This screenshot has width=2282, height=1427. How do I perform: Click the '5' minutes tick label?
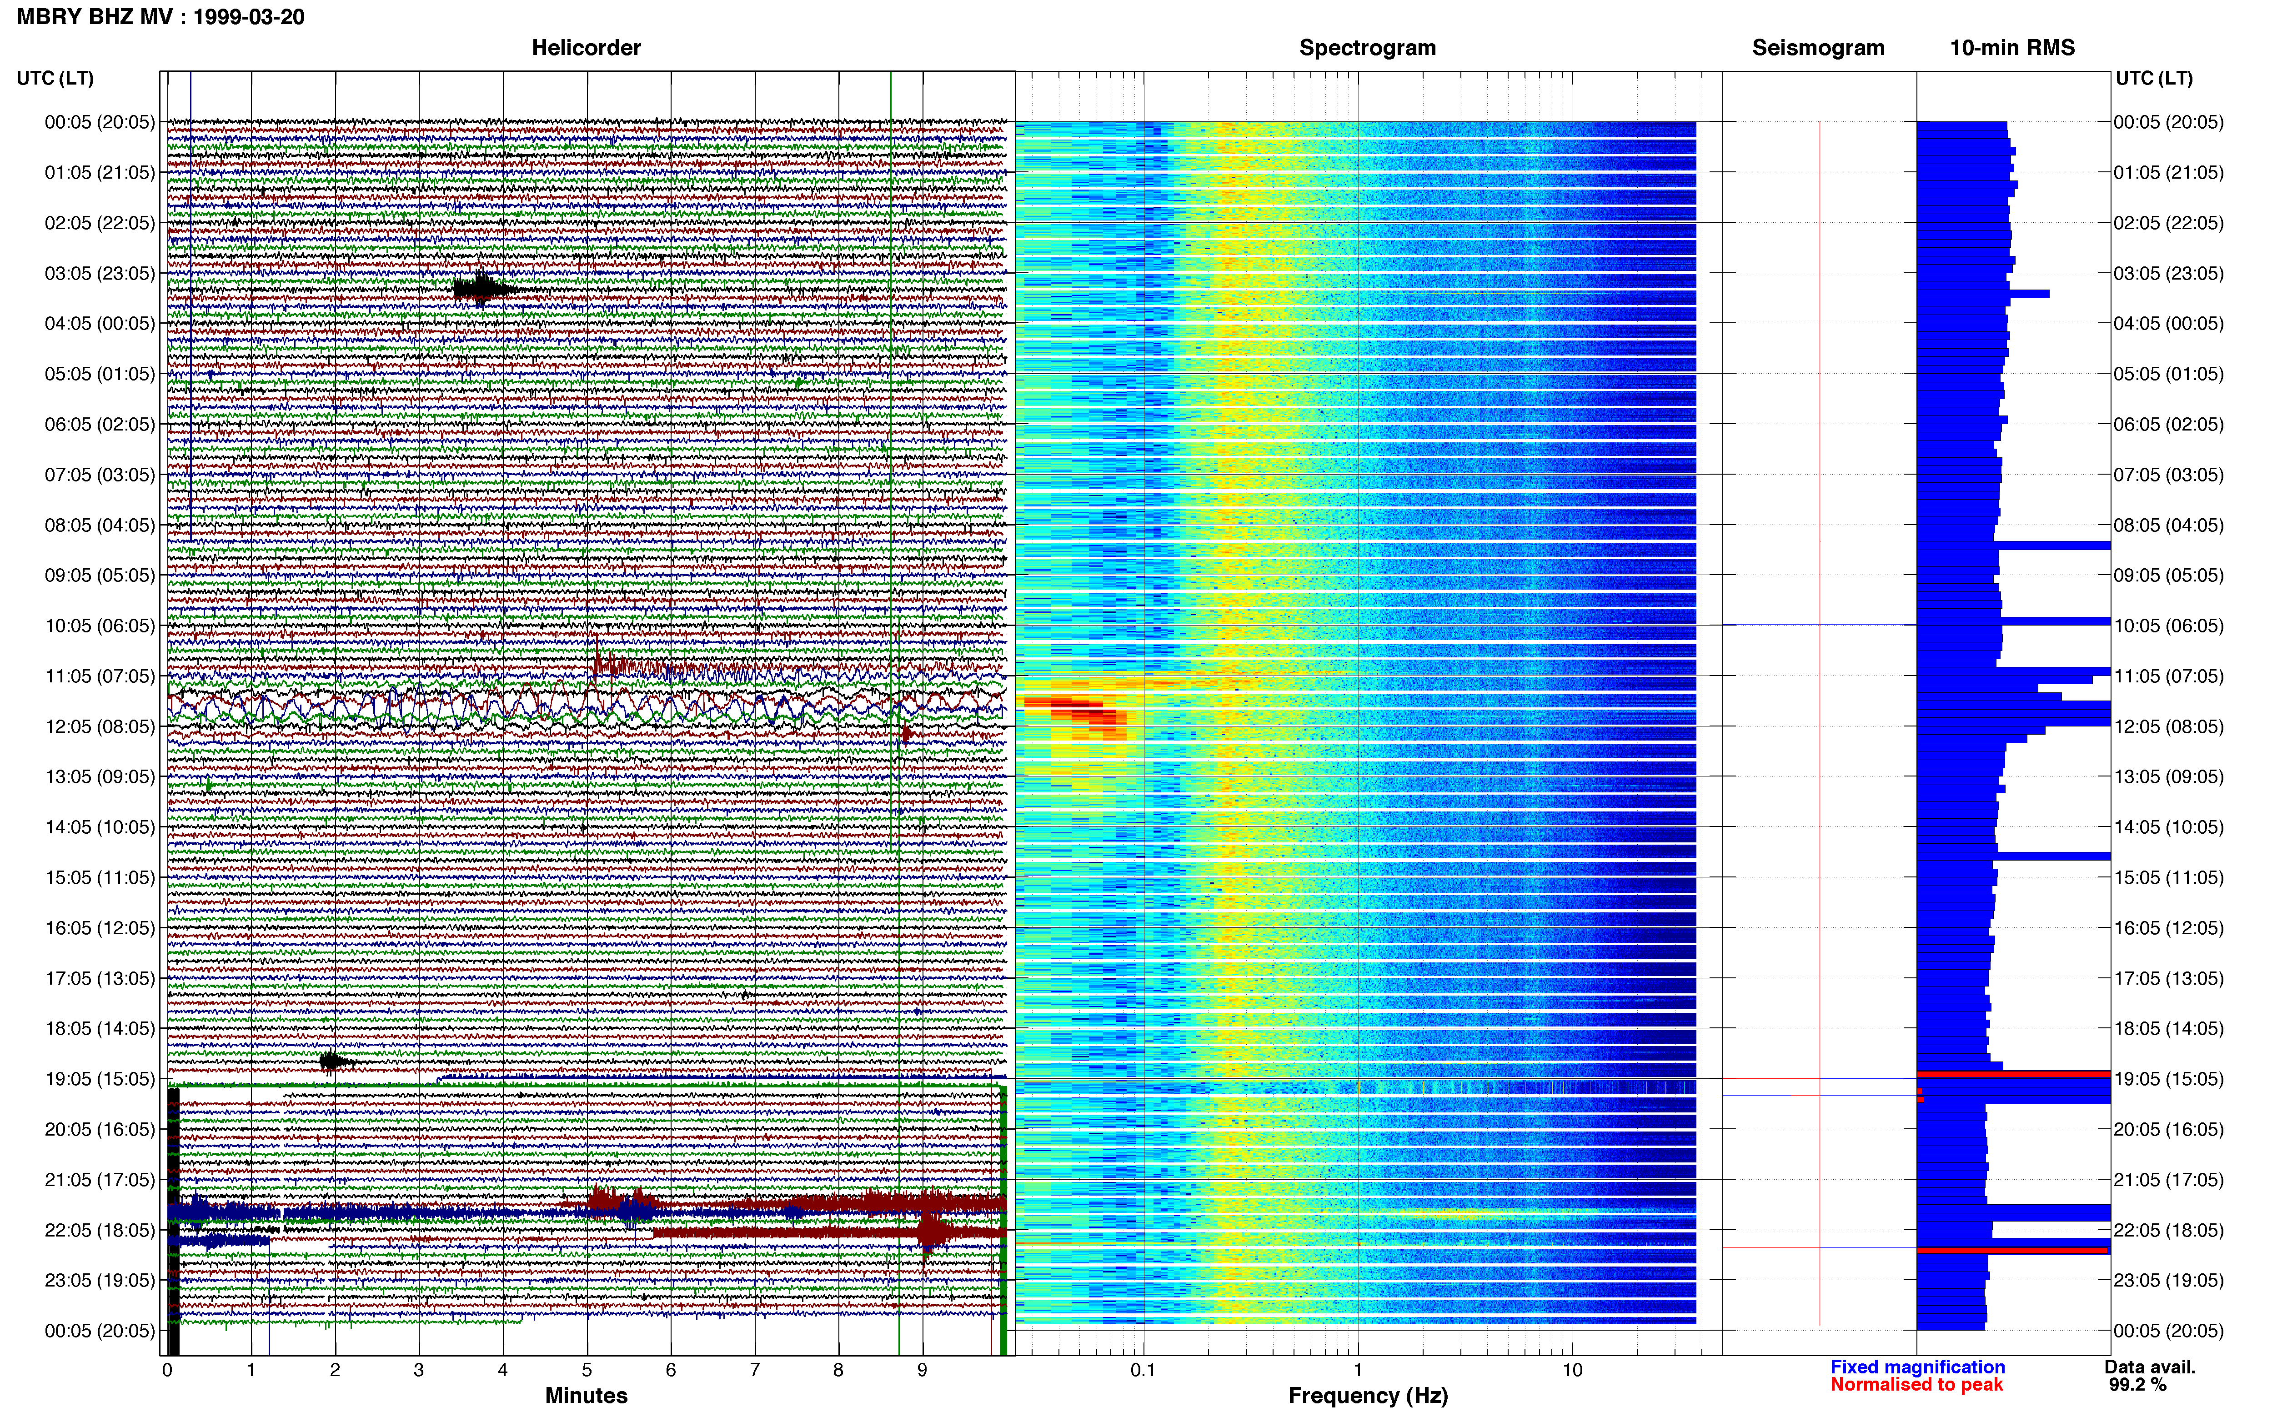(x=587, y=1369)
